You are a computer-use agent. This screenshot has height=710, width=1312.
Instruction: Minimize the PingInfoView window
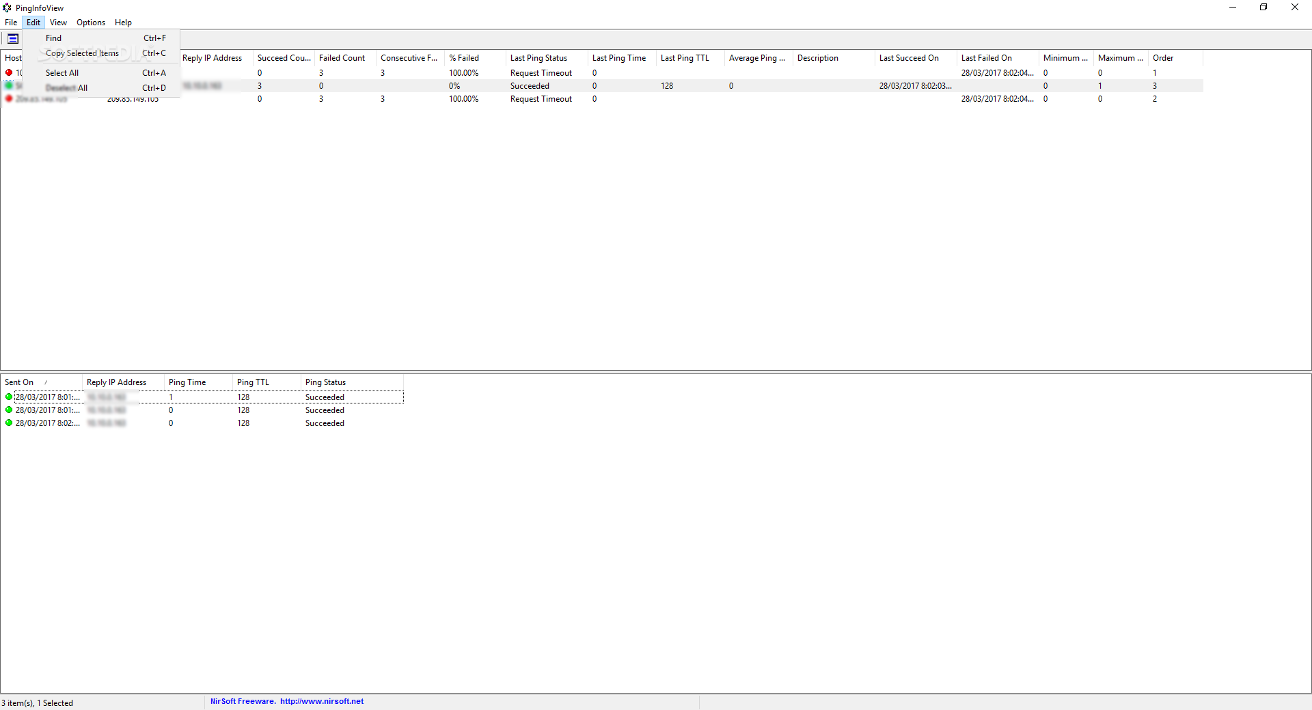1233,8
